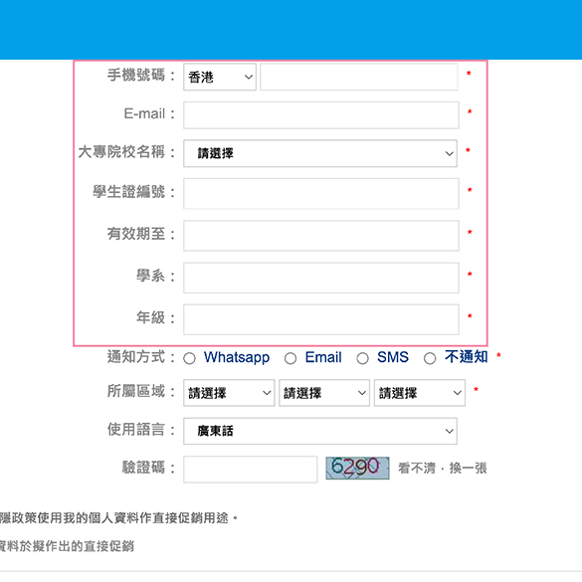Expand the second 所屬區域 dropdown
The width and height of the screenshot is (582, 582).
(x=324, y=393)
